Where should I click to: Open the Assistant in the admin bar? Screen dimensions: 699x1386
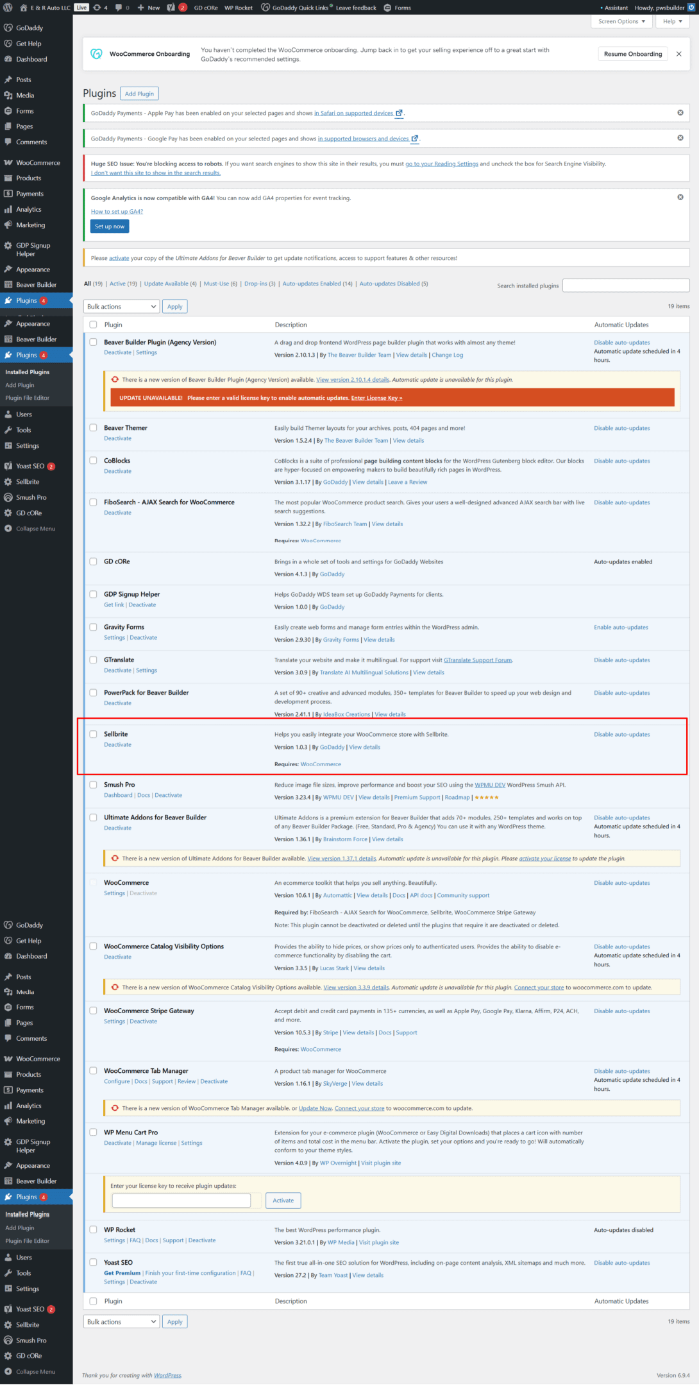(x=614, y=8)
